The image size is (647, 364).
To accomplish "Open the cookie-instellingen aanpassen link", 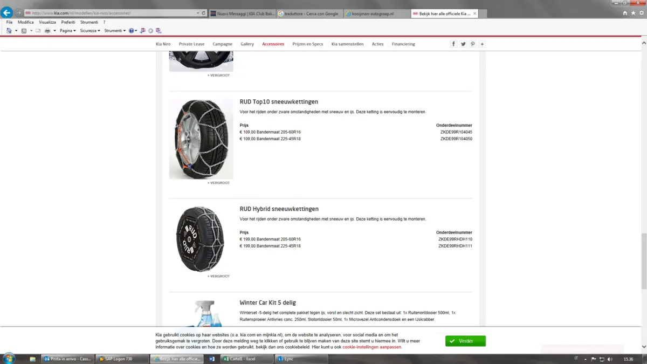I will pos(372,347).
